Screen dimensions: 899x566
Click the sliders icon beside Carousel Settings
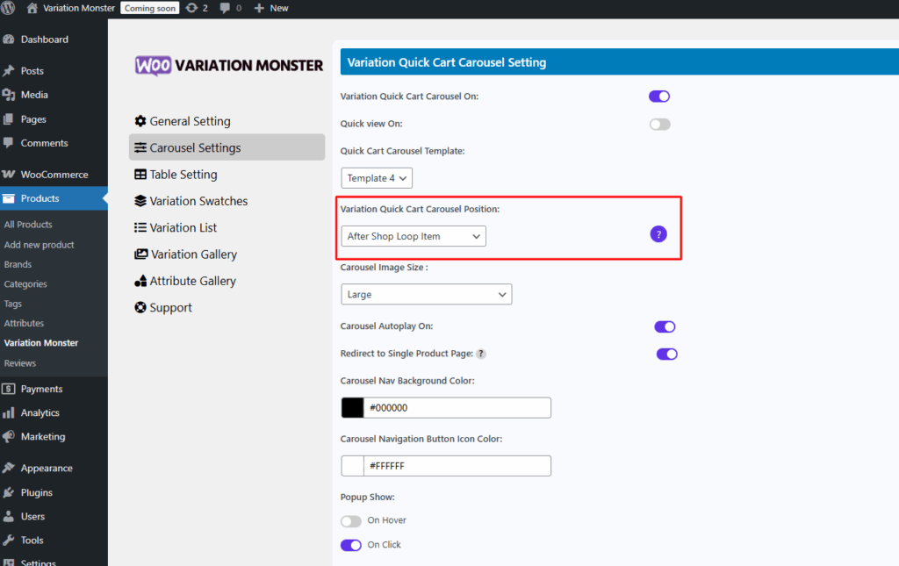(140, 147)
